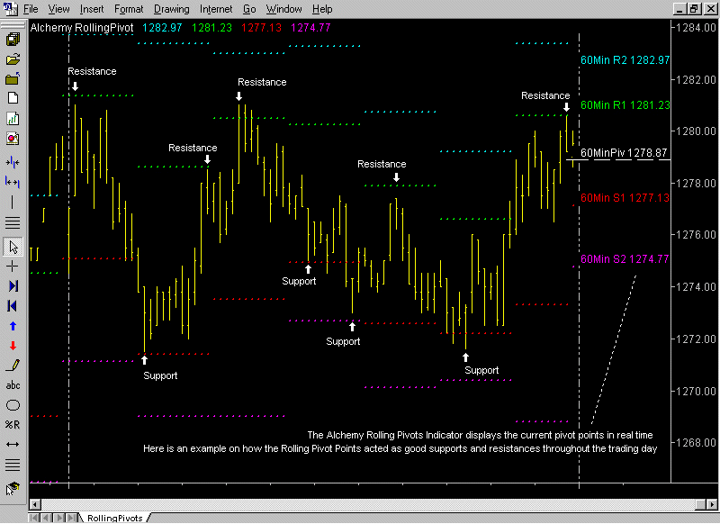The image size is (720, 524).
Task: Go to last workspace tab arrow
Action: point(72,518)
